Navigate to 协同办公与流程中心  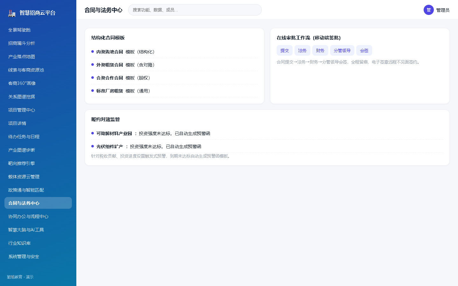pos(38,216)
